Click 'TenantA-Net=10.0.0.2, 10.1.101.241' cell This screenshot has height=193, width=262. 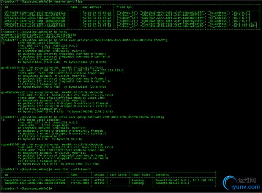184,180
